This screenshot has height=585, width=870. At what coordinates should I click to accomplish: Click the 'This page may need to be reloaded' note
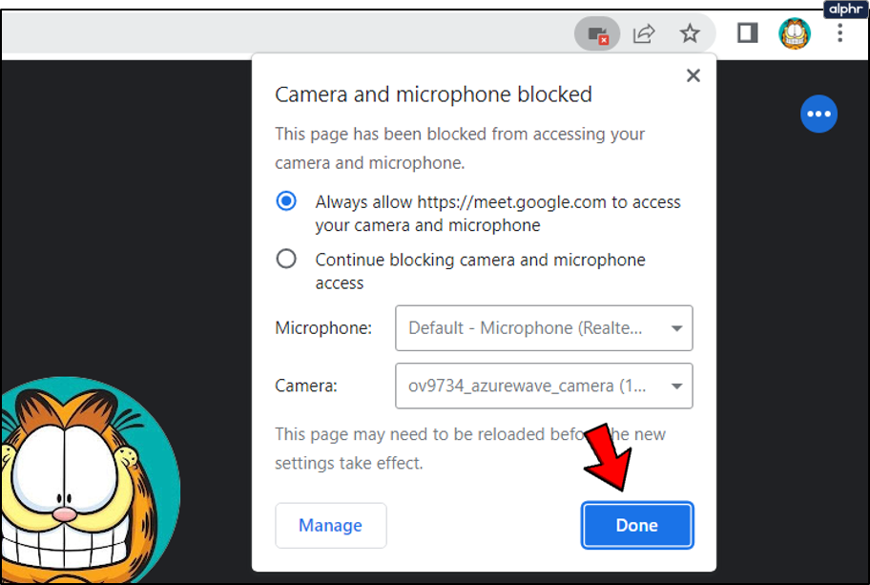point(470,449)
